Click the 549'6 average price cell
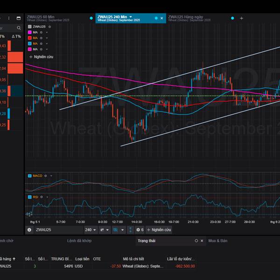This screenshot has width=280, height=280. point(69,266)
